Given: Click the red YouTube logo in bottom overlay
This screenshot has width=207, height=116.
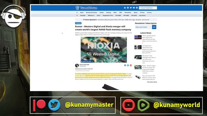Looking at the screenshot, I should pyautogui.click(x=128, y=105).
